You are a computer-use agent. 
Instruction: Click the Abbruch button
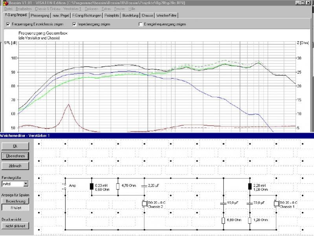click(15, 166)
